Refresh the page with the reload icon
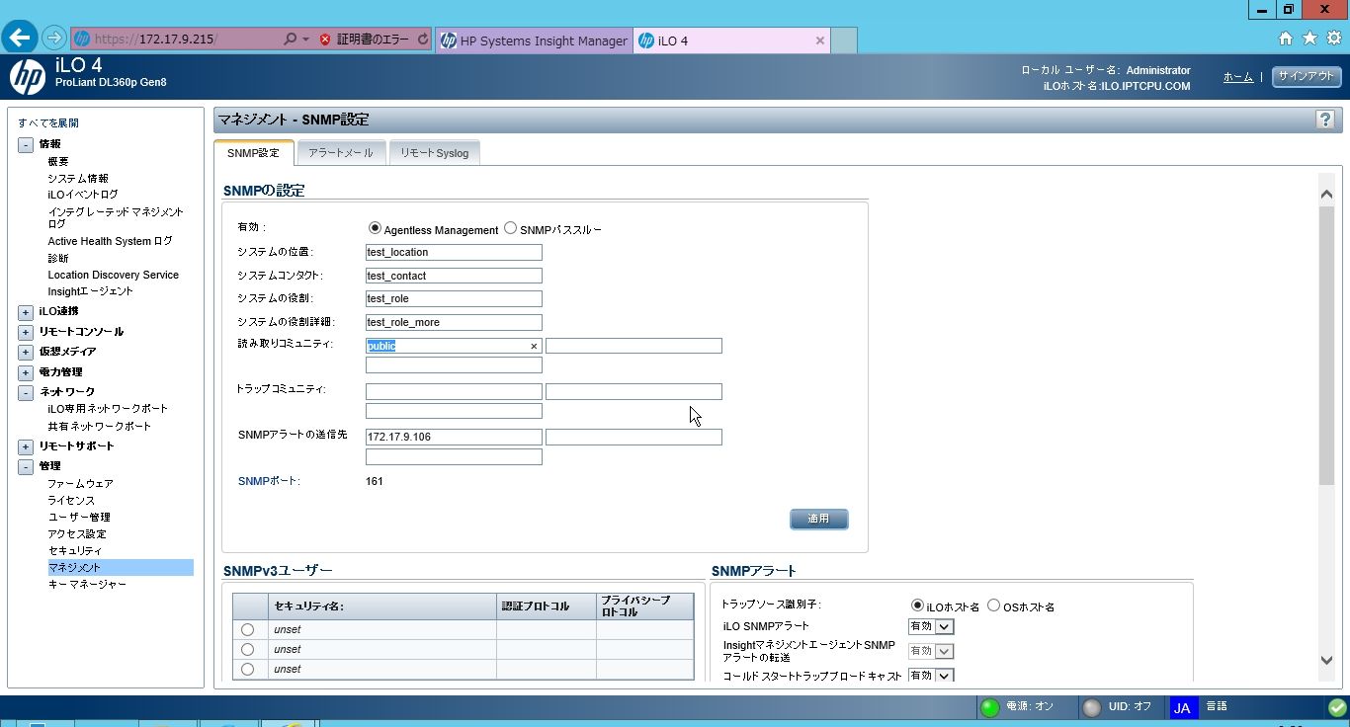 tap(423, 40)
